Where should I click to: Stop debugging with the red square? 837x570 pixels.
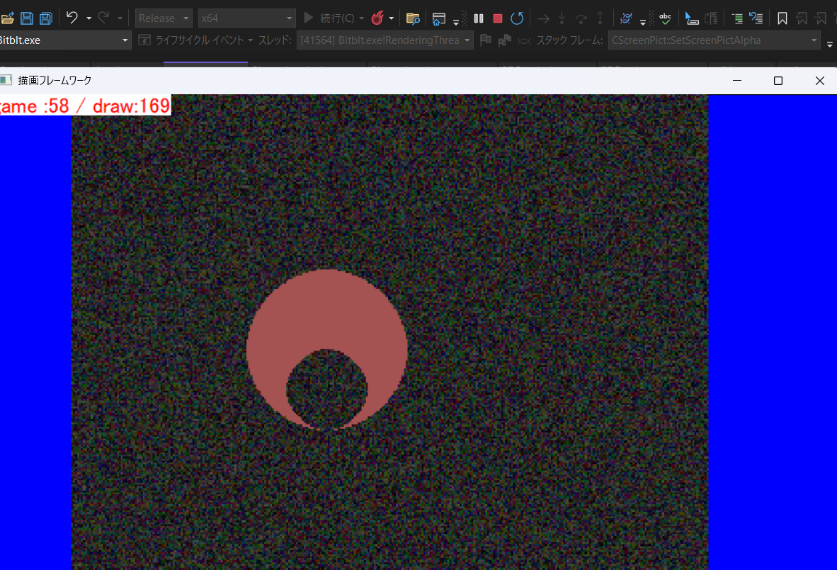498,18
